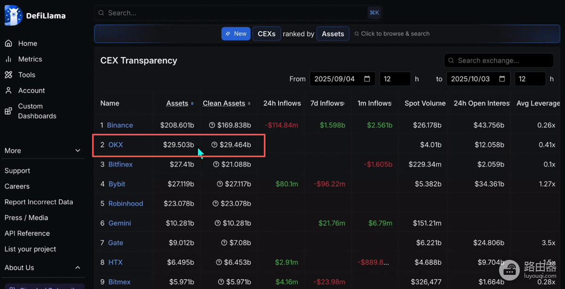
Task: Collapse the More section chevron
Action: 78,151
